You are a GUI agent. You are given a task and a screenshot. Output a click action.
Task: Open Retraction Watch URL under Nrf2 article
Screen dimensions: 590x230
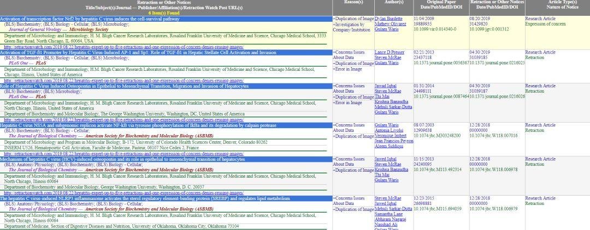point(123,46)
